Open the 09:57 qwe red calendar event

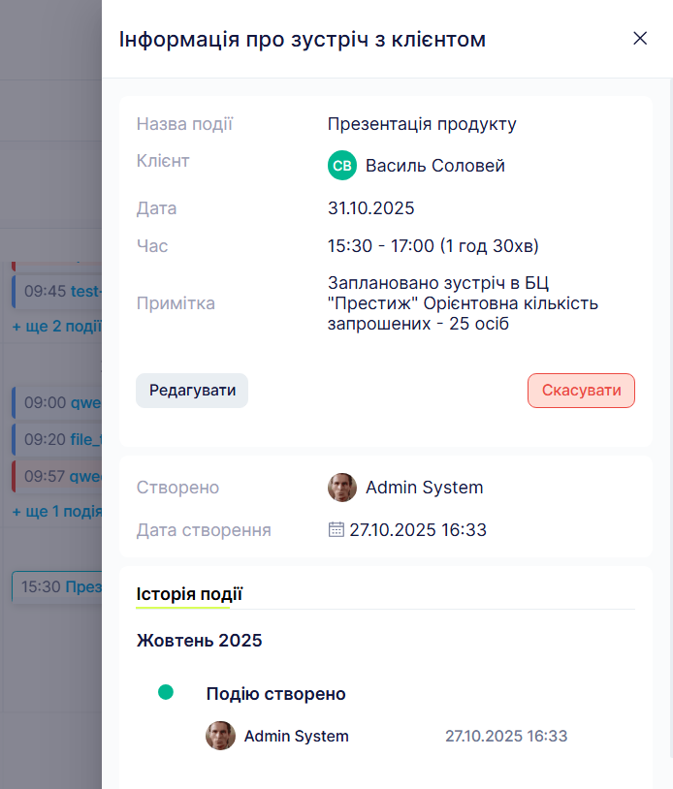tap(57, 476)
